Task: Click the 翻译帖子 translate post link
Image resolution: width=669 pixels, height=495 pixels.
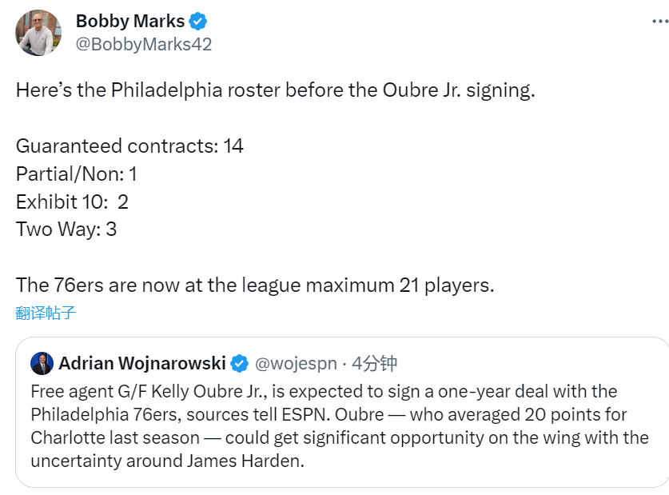Action: click(x=46, y=313)
